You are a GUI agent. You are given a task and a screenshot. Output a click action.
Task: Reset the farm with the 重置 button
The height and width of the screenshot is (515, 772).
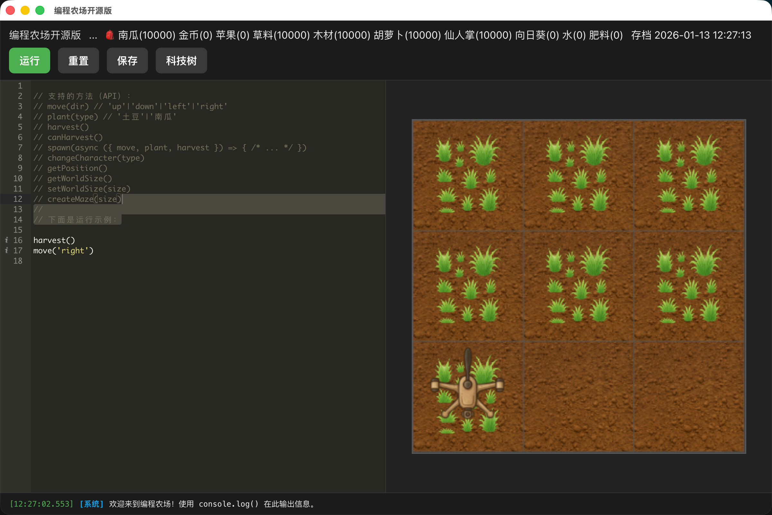tap(78, 61)
